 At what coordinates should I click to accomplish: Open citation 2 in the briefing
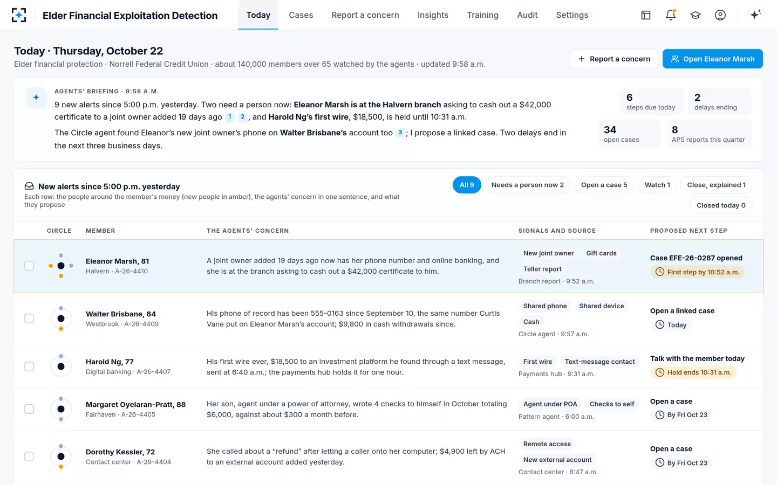[x=243, y=117]
